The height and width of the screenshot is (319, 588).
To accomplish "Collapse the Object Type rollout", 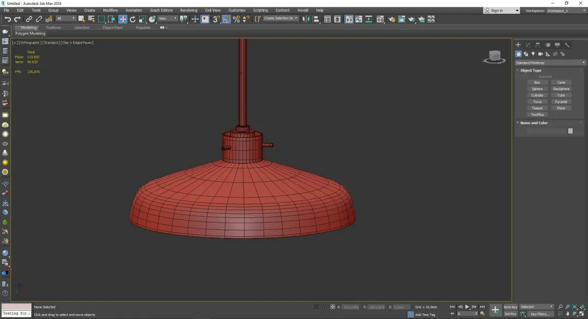I will [x=531, y=71].
